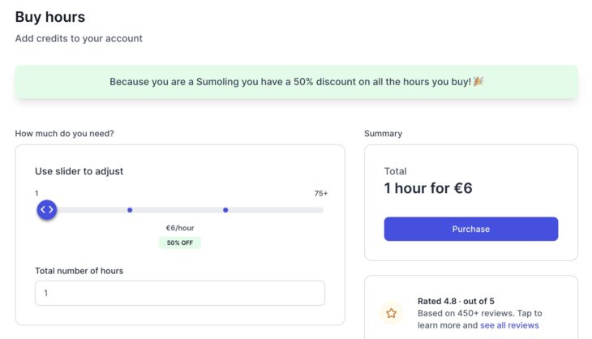Click the minimum value 1 slider label
This screenshot has height=339, width=592.
[36, 193]
